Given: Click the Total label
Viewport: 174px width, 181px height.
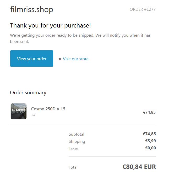Looking at the screenshot, I should tap(73, 167).
